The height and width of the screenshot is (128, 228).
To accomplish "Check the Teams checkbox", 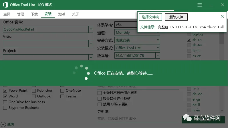I will pos(62,96).
